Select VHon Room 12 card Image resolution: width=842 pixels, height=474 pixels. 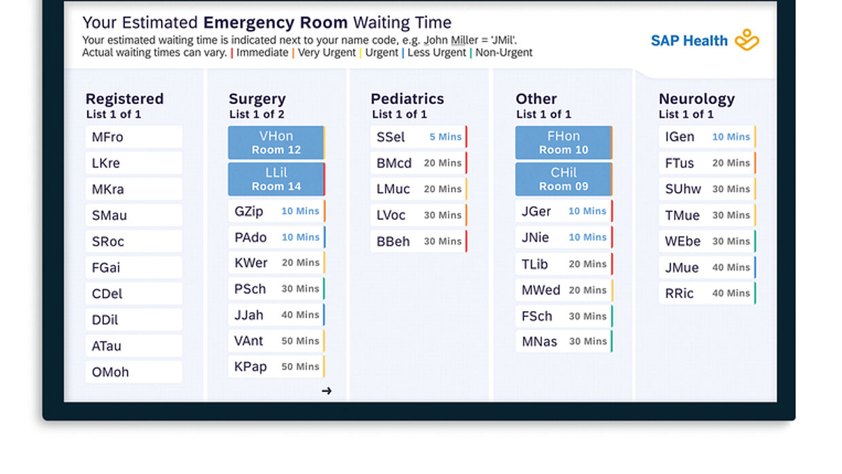pos(276,143)
